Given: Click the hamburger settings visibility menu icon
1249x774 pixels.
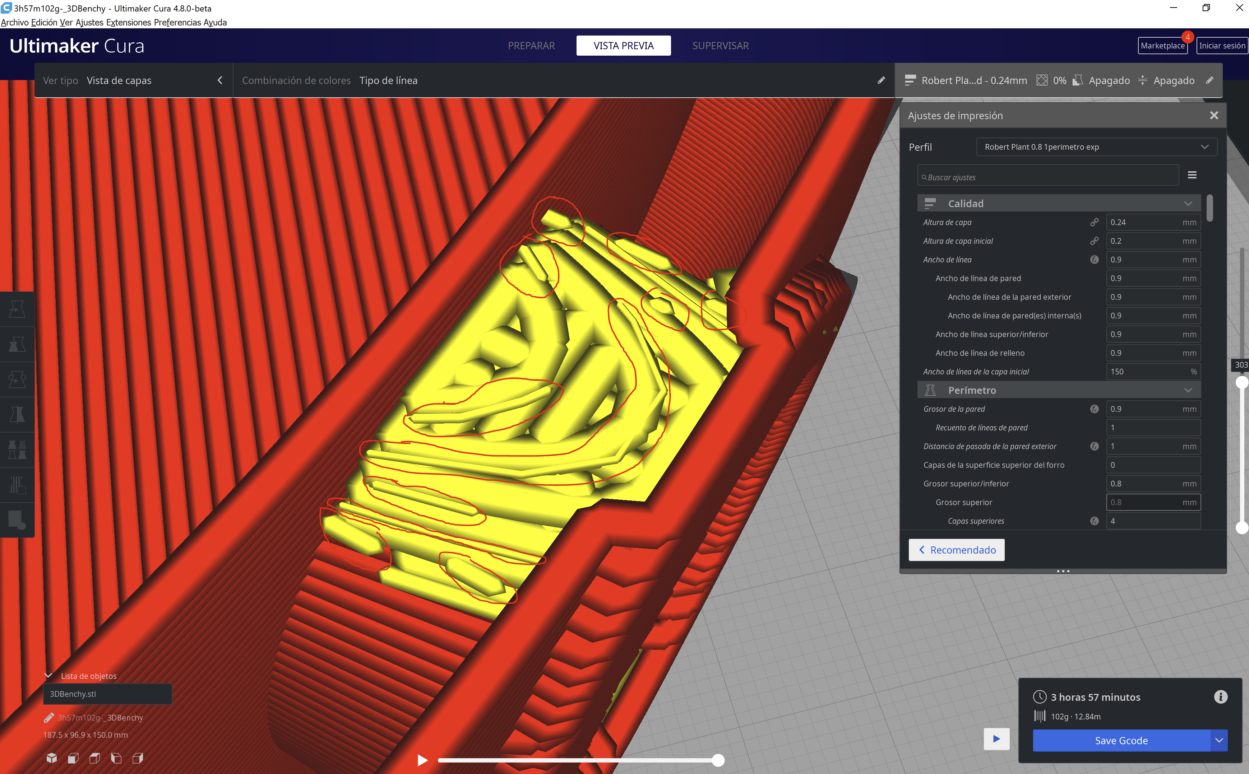Looking at the screenshot, I should 1192,175.
